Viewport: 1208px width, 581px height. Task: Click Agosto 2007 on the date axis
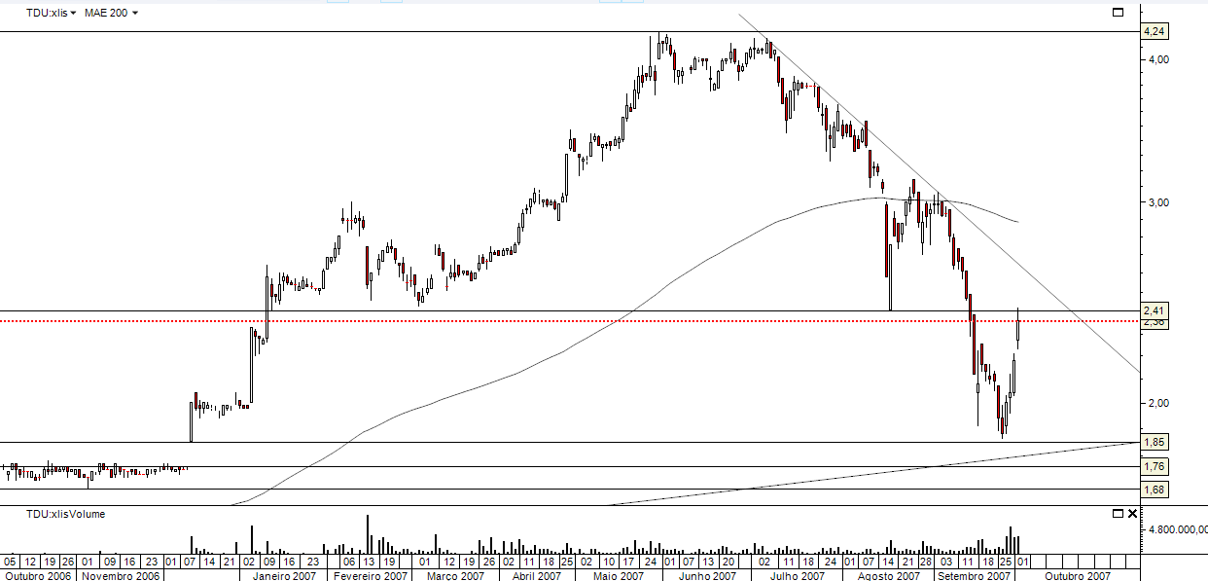[x=888, y=575]
